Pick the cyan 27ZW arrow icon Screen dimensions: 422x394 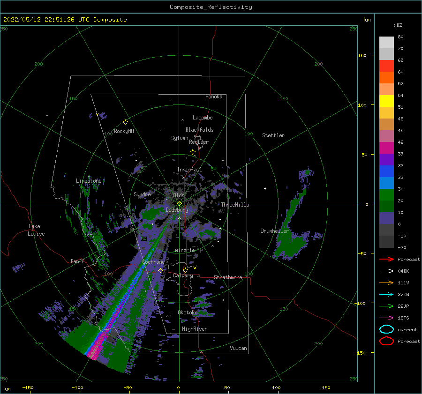pos(386,294)
